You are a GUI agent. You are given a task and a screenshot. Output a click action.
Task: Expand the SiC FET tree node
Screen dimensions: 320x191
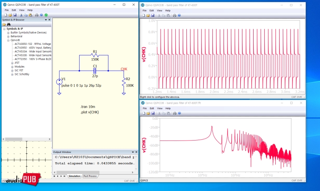(12, 70)
